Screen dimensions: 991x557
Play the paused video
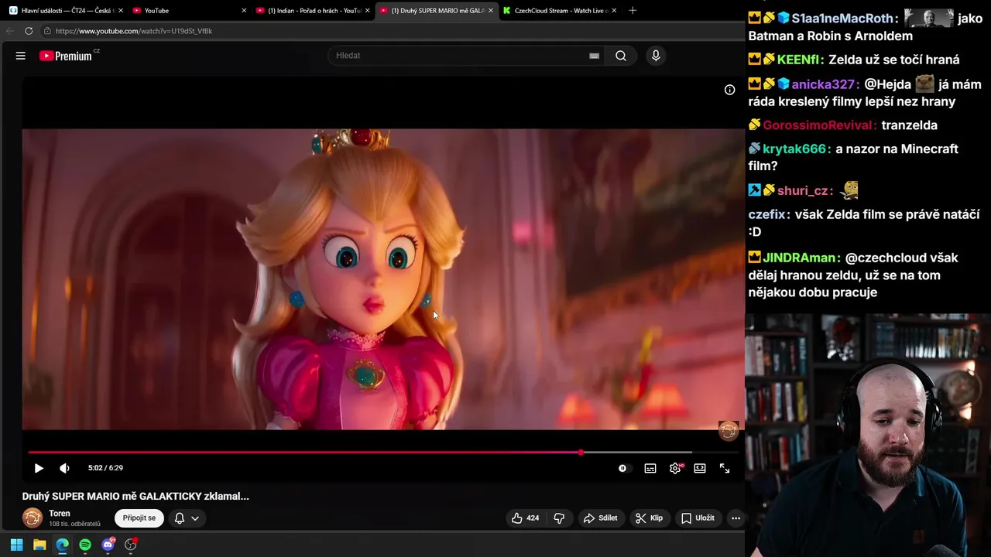click(x=39, y=468)
